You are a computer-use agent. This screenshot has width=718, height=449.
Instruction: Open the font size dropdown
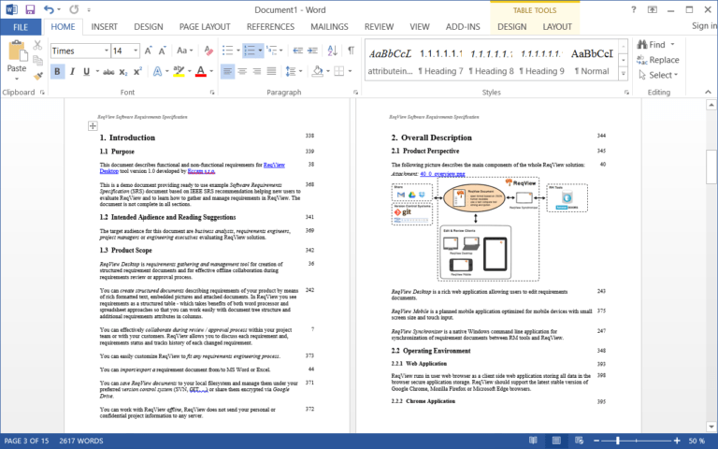tap(136, 51)
